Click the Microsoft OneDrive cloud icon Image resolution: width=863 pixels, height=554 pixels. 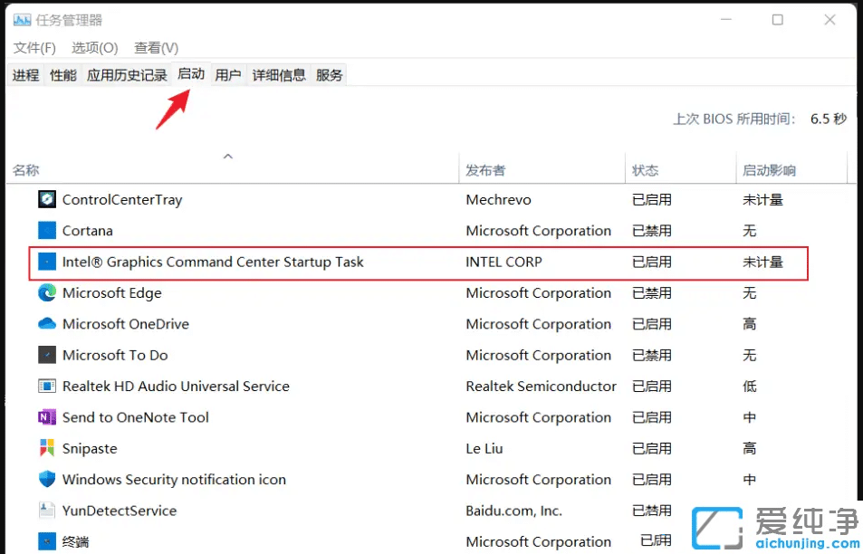pyautogui.click(x=47, y=323)
